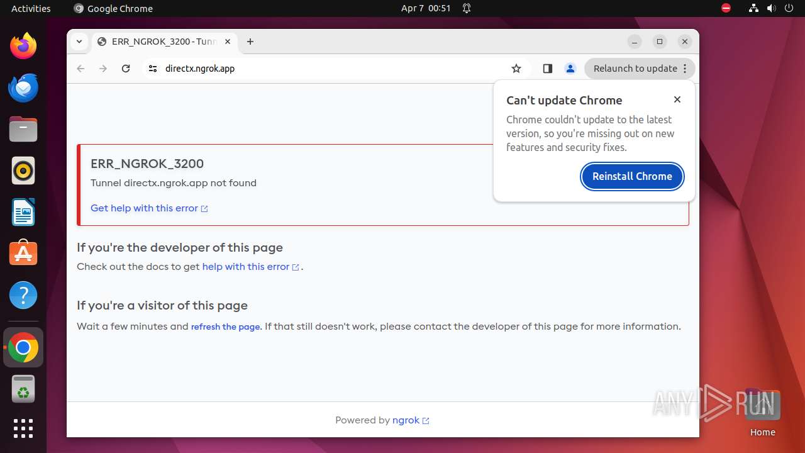Open Relaunch to update menu
This screenshot has height=453, width=805.
(640, 69)
